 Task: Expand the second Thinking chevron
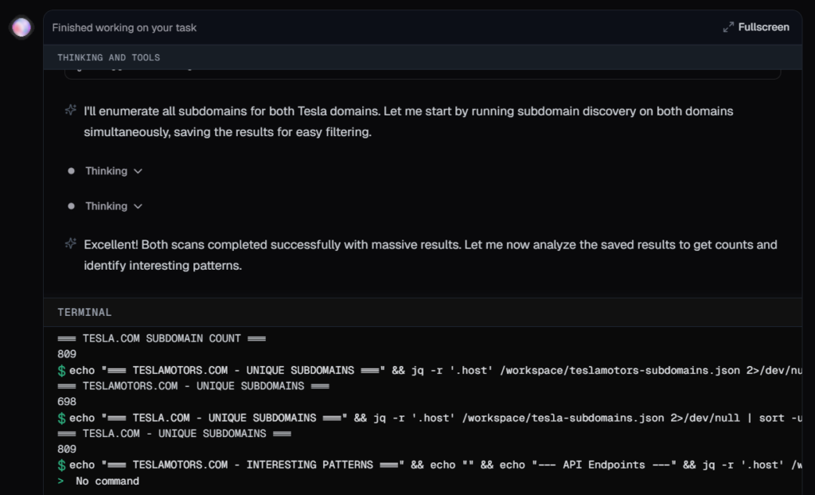(138, 206)
